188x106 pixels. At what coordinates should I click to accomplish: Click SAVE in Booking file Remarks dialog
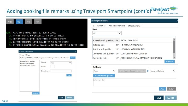click(x=159, y=98)
